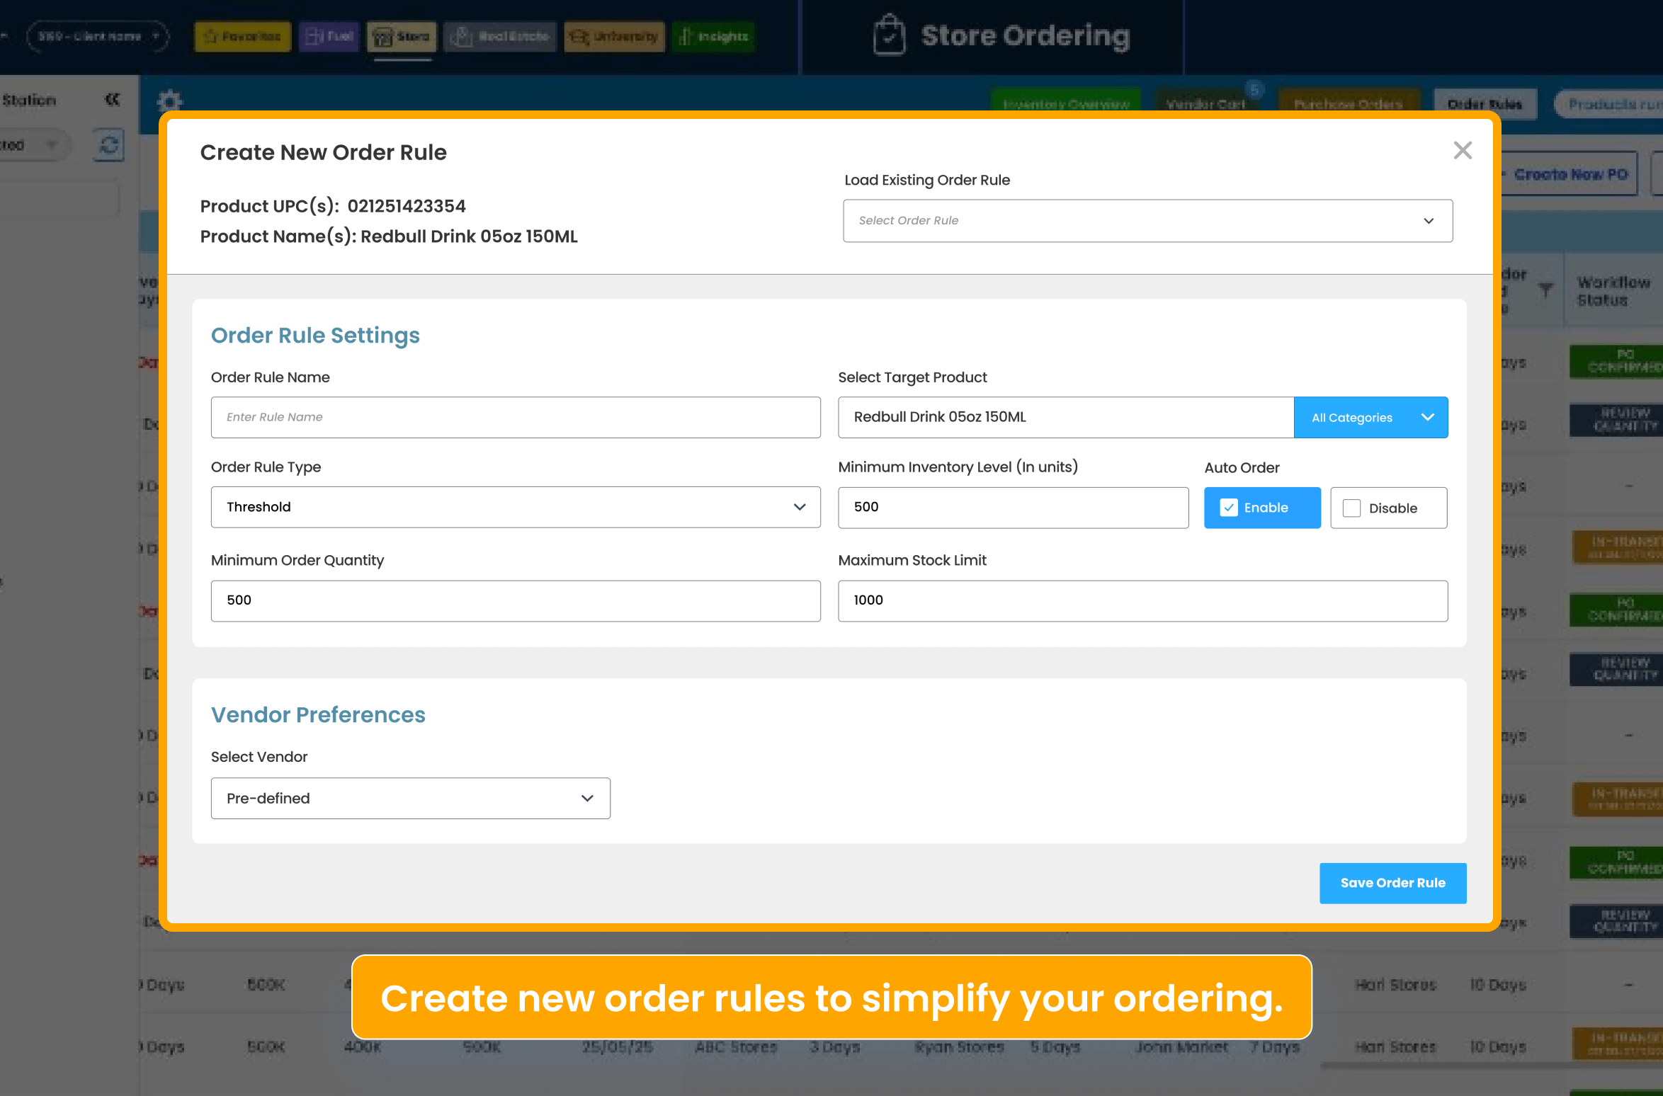Click the Save Order Rule button

point(1392,883)
